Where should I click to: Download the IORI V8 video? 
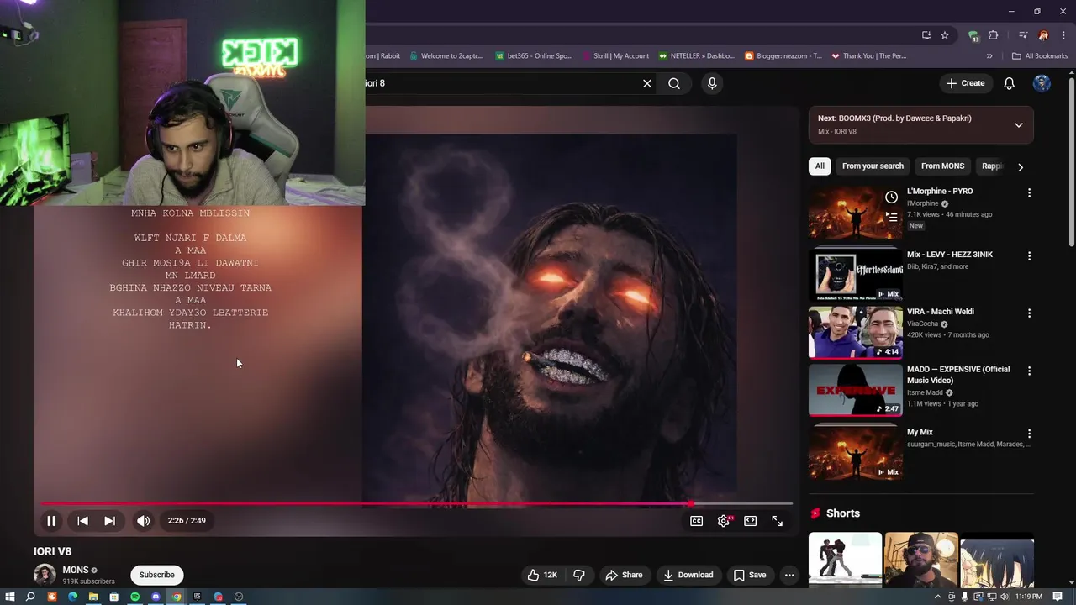(x=688, y=575)
